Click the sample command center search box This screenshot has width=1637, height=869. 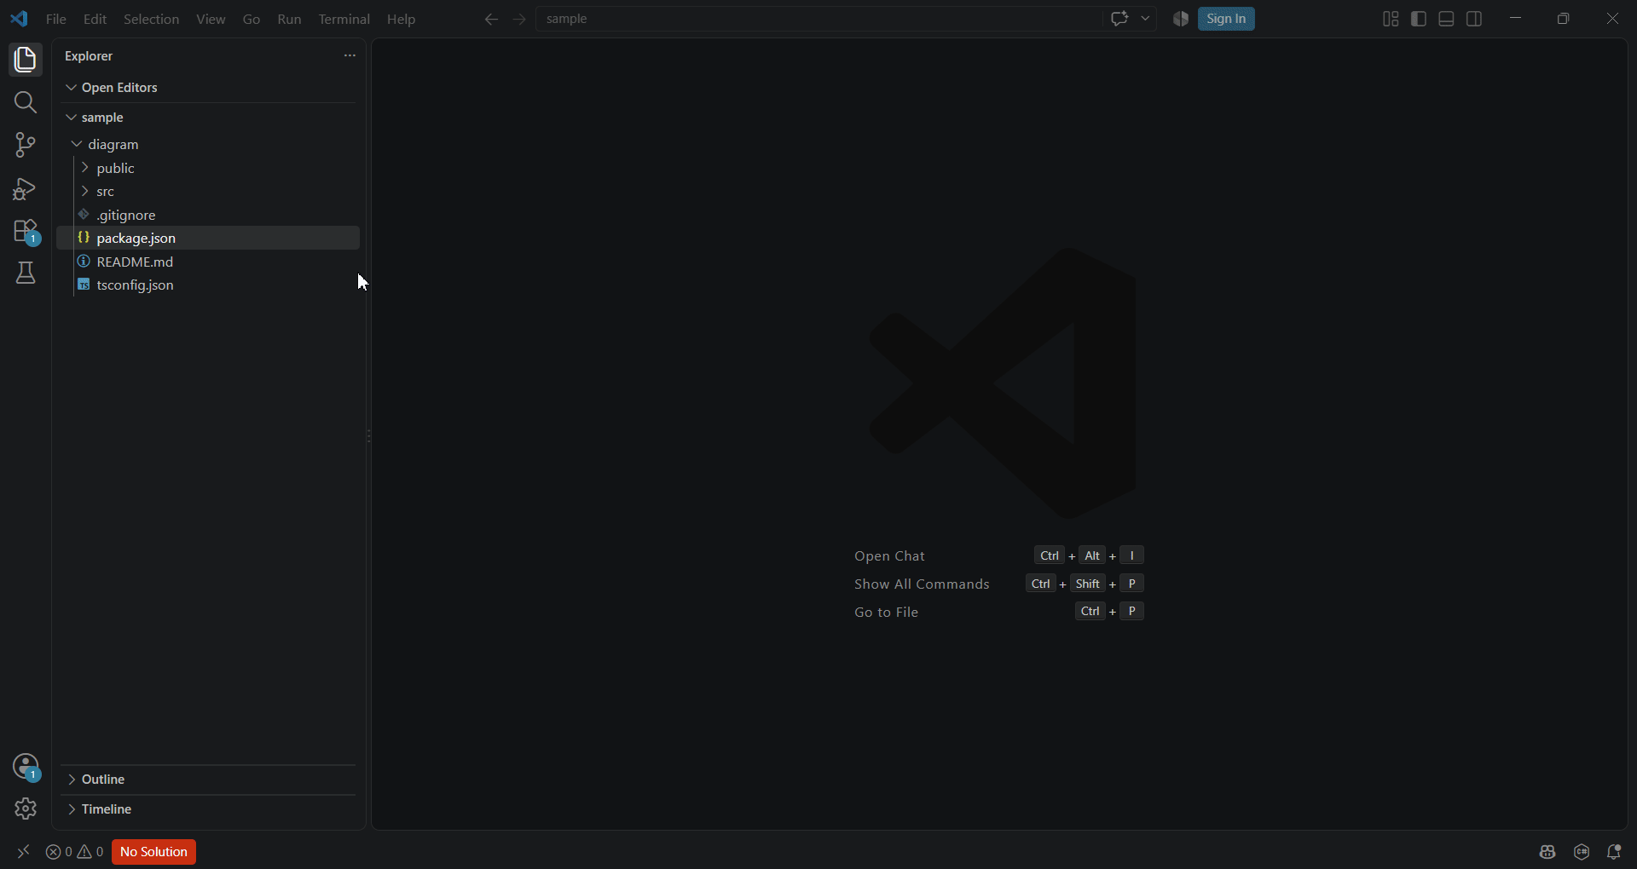pyautogui.click(x=818, y=19)
